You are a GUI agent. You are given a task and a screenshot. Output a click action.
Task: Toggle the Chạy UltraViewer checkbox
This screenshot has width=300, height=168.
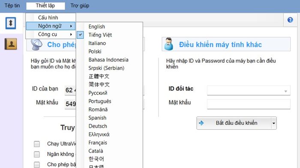(37, 144)
